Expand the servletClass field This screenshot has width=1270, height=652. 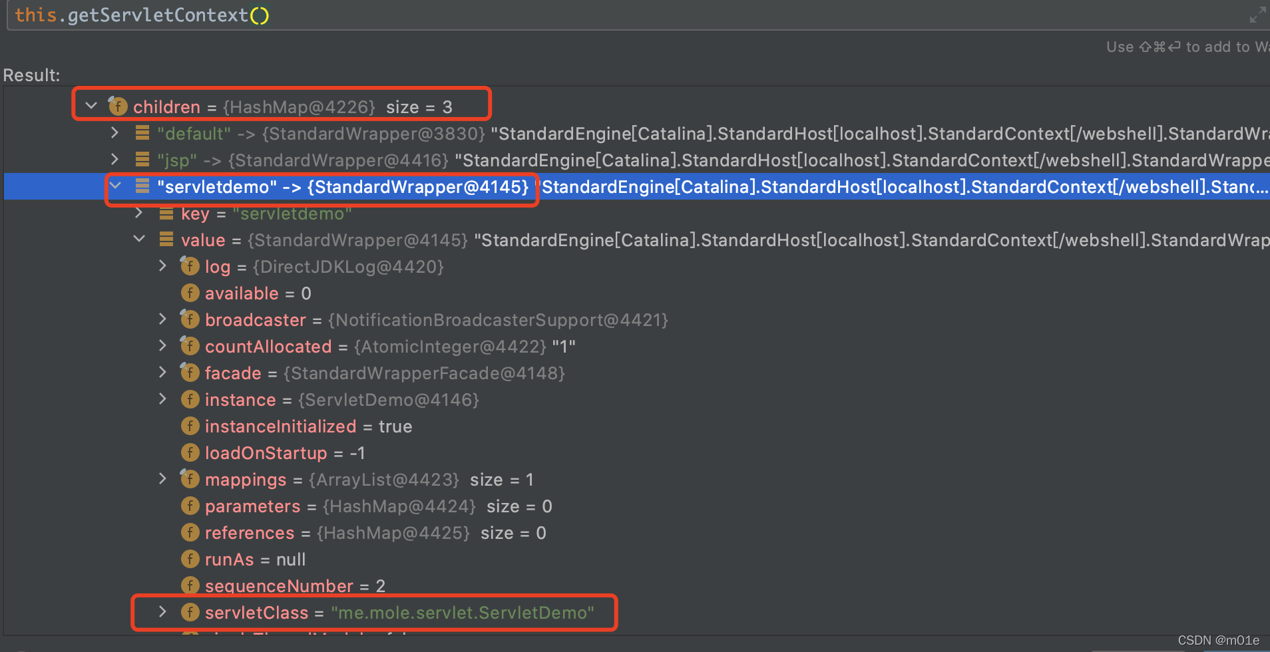163,612
